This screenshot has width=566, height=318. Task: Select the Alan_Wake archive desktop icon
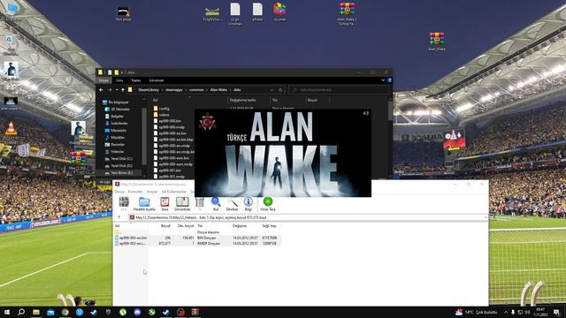436,42
